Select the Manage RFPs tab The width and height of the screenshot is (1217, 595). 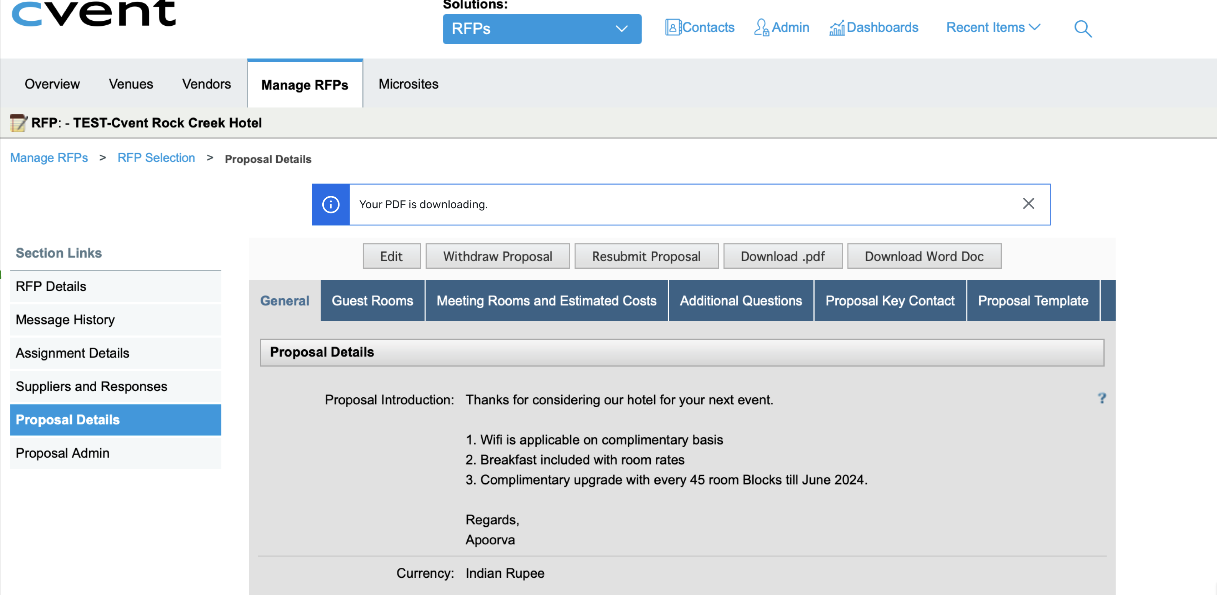pyautogui.click(x=305, y=84)
